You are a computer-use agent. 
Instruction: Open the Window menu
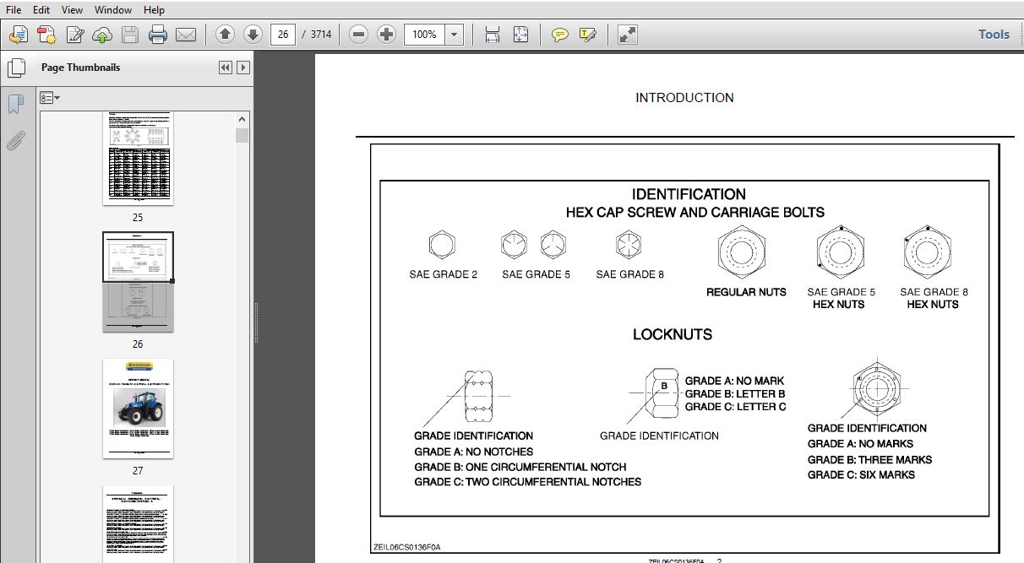pos(113,10)
